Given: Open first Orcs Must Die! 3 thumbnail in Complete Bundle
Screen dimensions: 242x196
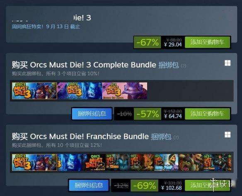Looking at the screenshot, I should point(34,91).
